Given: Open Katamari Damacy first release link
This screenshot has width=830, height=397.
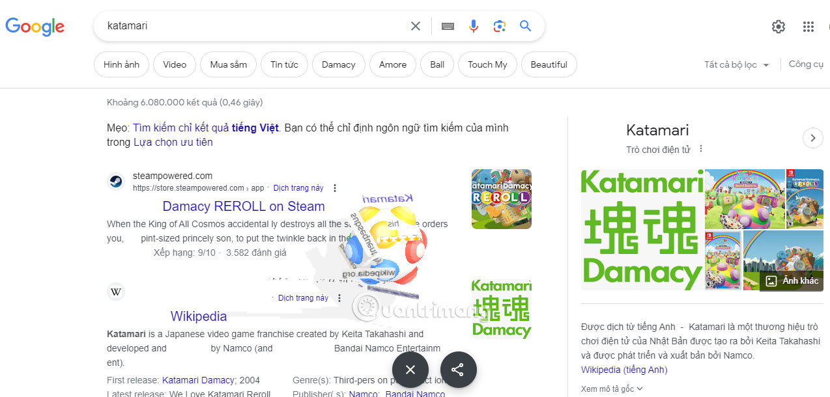Looking at the screenshot, I should click(199, 380).
